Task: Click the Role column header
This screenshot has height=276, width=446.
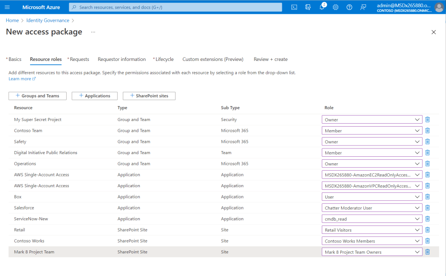Action: pos(329,108)
